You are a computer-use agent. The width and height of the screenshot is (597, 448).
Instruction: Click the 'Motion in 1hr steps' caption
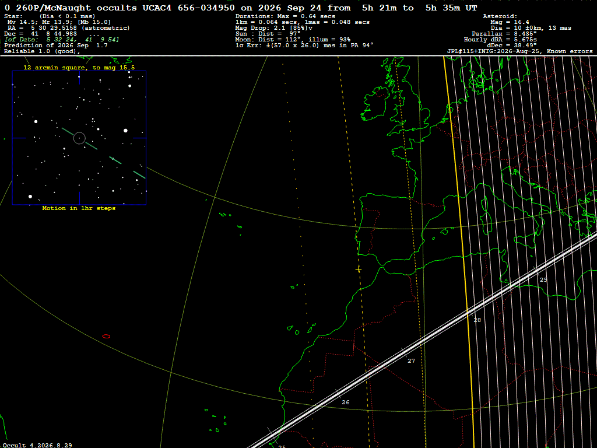pyautogui.click(x=79, y=208)
